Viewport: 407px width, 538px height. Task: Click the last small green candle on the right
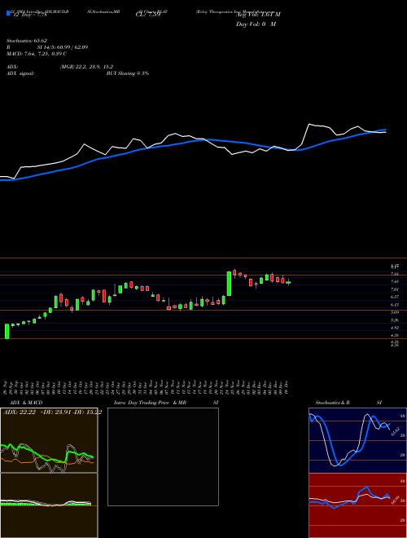(288, 282)
